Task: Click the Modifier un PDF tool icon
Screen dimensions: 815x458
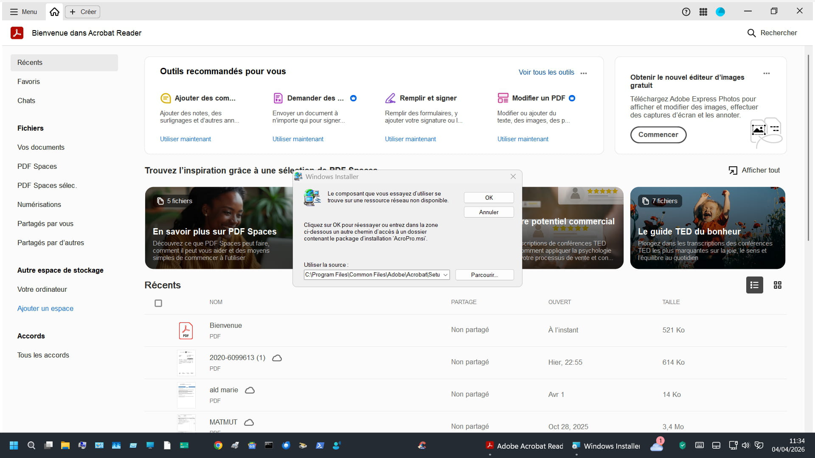Action: (x=503, y=98)
